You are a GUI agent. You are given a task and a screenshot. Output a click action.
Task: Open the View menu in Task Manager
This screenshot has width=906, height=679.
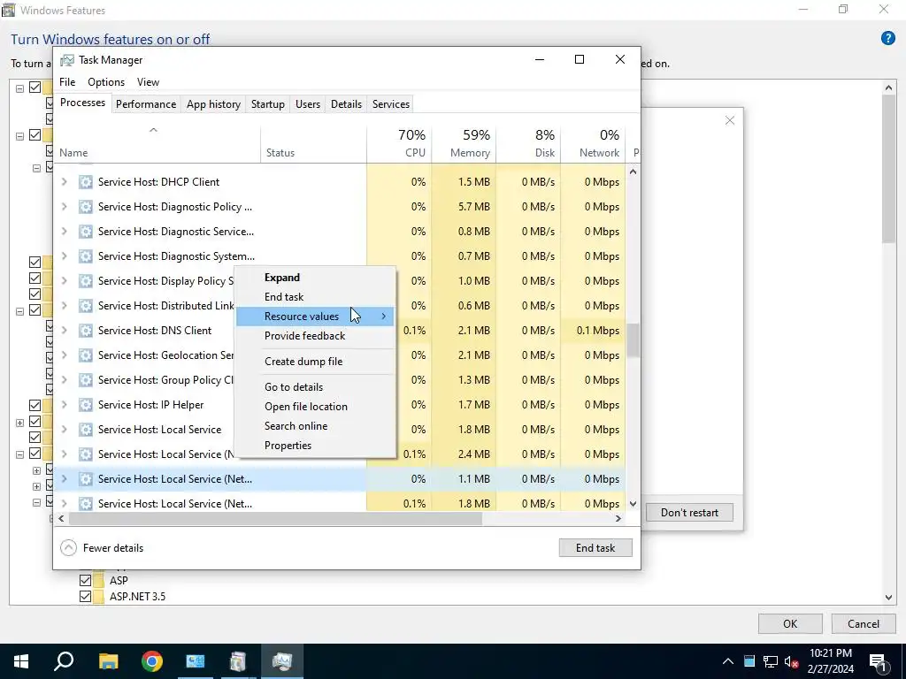pyautogui.click(x=148, y=82)
